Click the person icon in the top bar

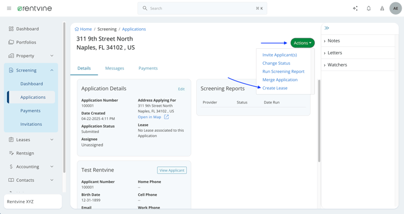[382, 8]
